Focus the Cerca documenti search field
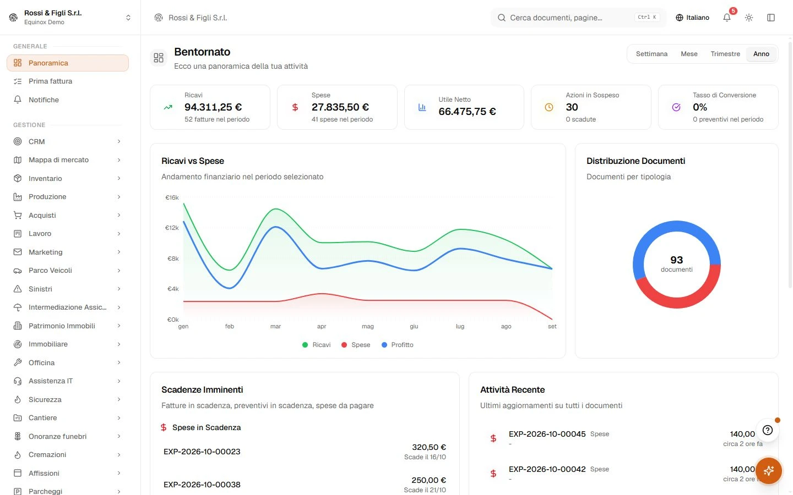 (x=578, y=18)
